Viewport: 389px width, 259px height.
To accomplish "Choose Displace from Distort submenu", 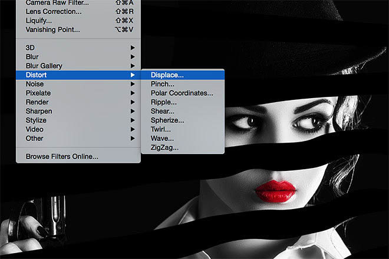I will click(183, 75).
